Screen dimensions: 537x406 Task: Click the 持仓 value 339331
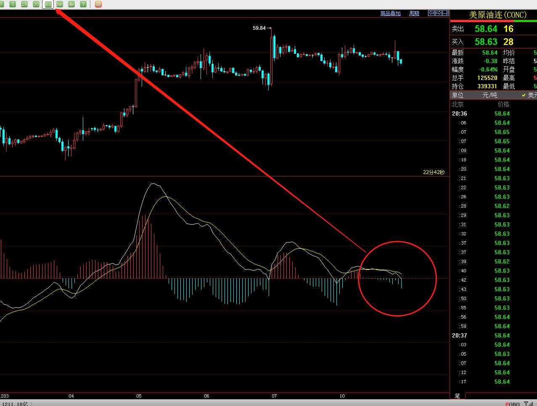click(487, 86)
